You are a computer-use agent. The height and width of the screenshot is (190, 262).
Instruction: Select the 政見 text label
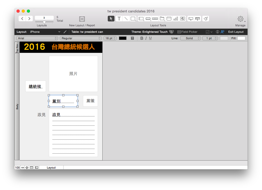41,115
